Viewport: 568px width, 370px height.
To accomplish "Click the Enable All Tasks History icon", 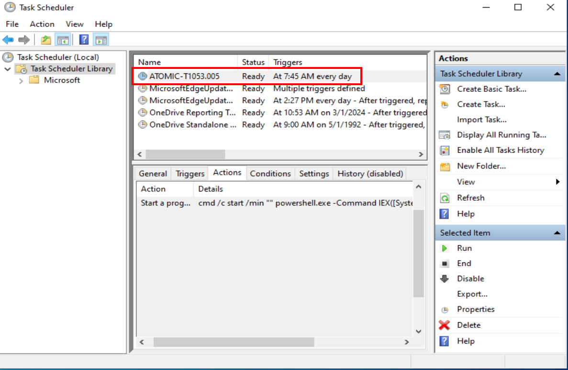I will coord(445,150).
